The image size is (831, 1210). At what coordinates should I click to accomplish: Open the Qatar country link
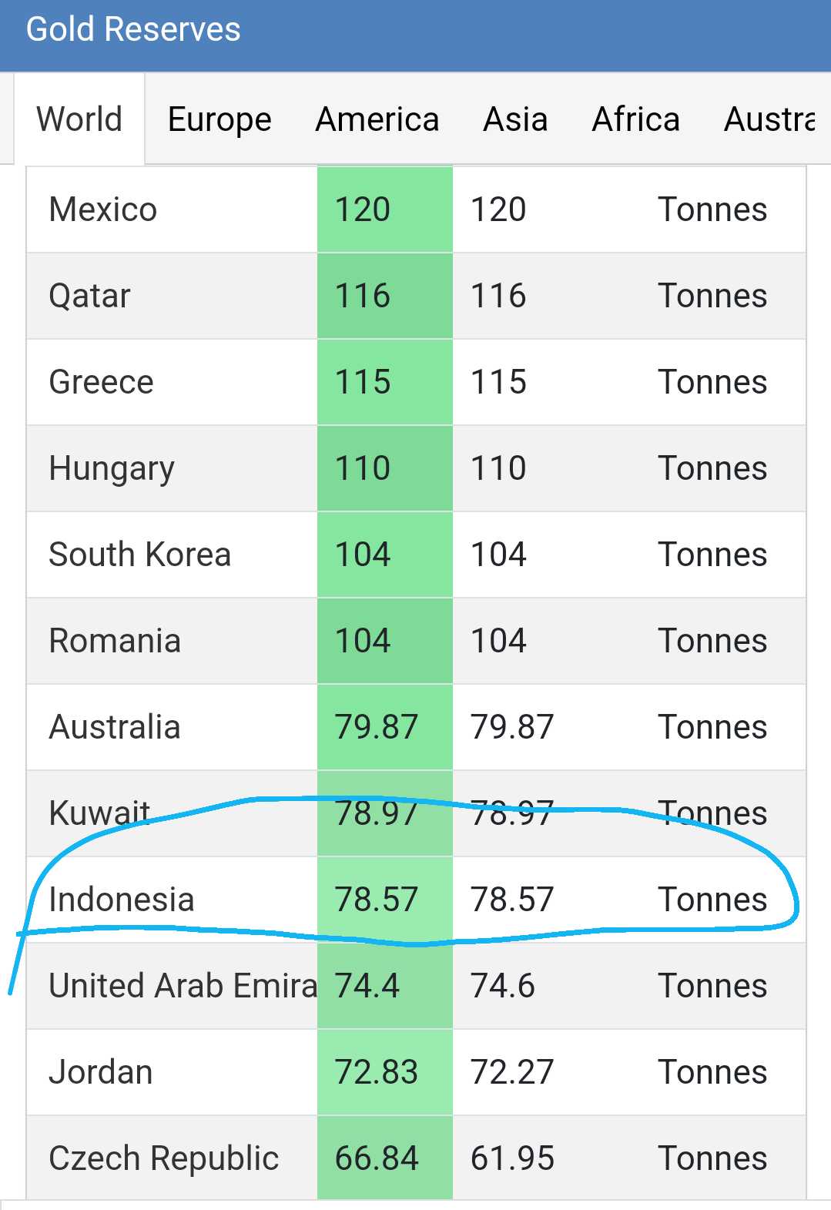[x=89, y=296]
